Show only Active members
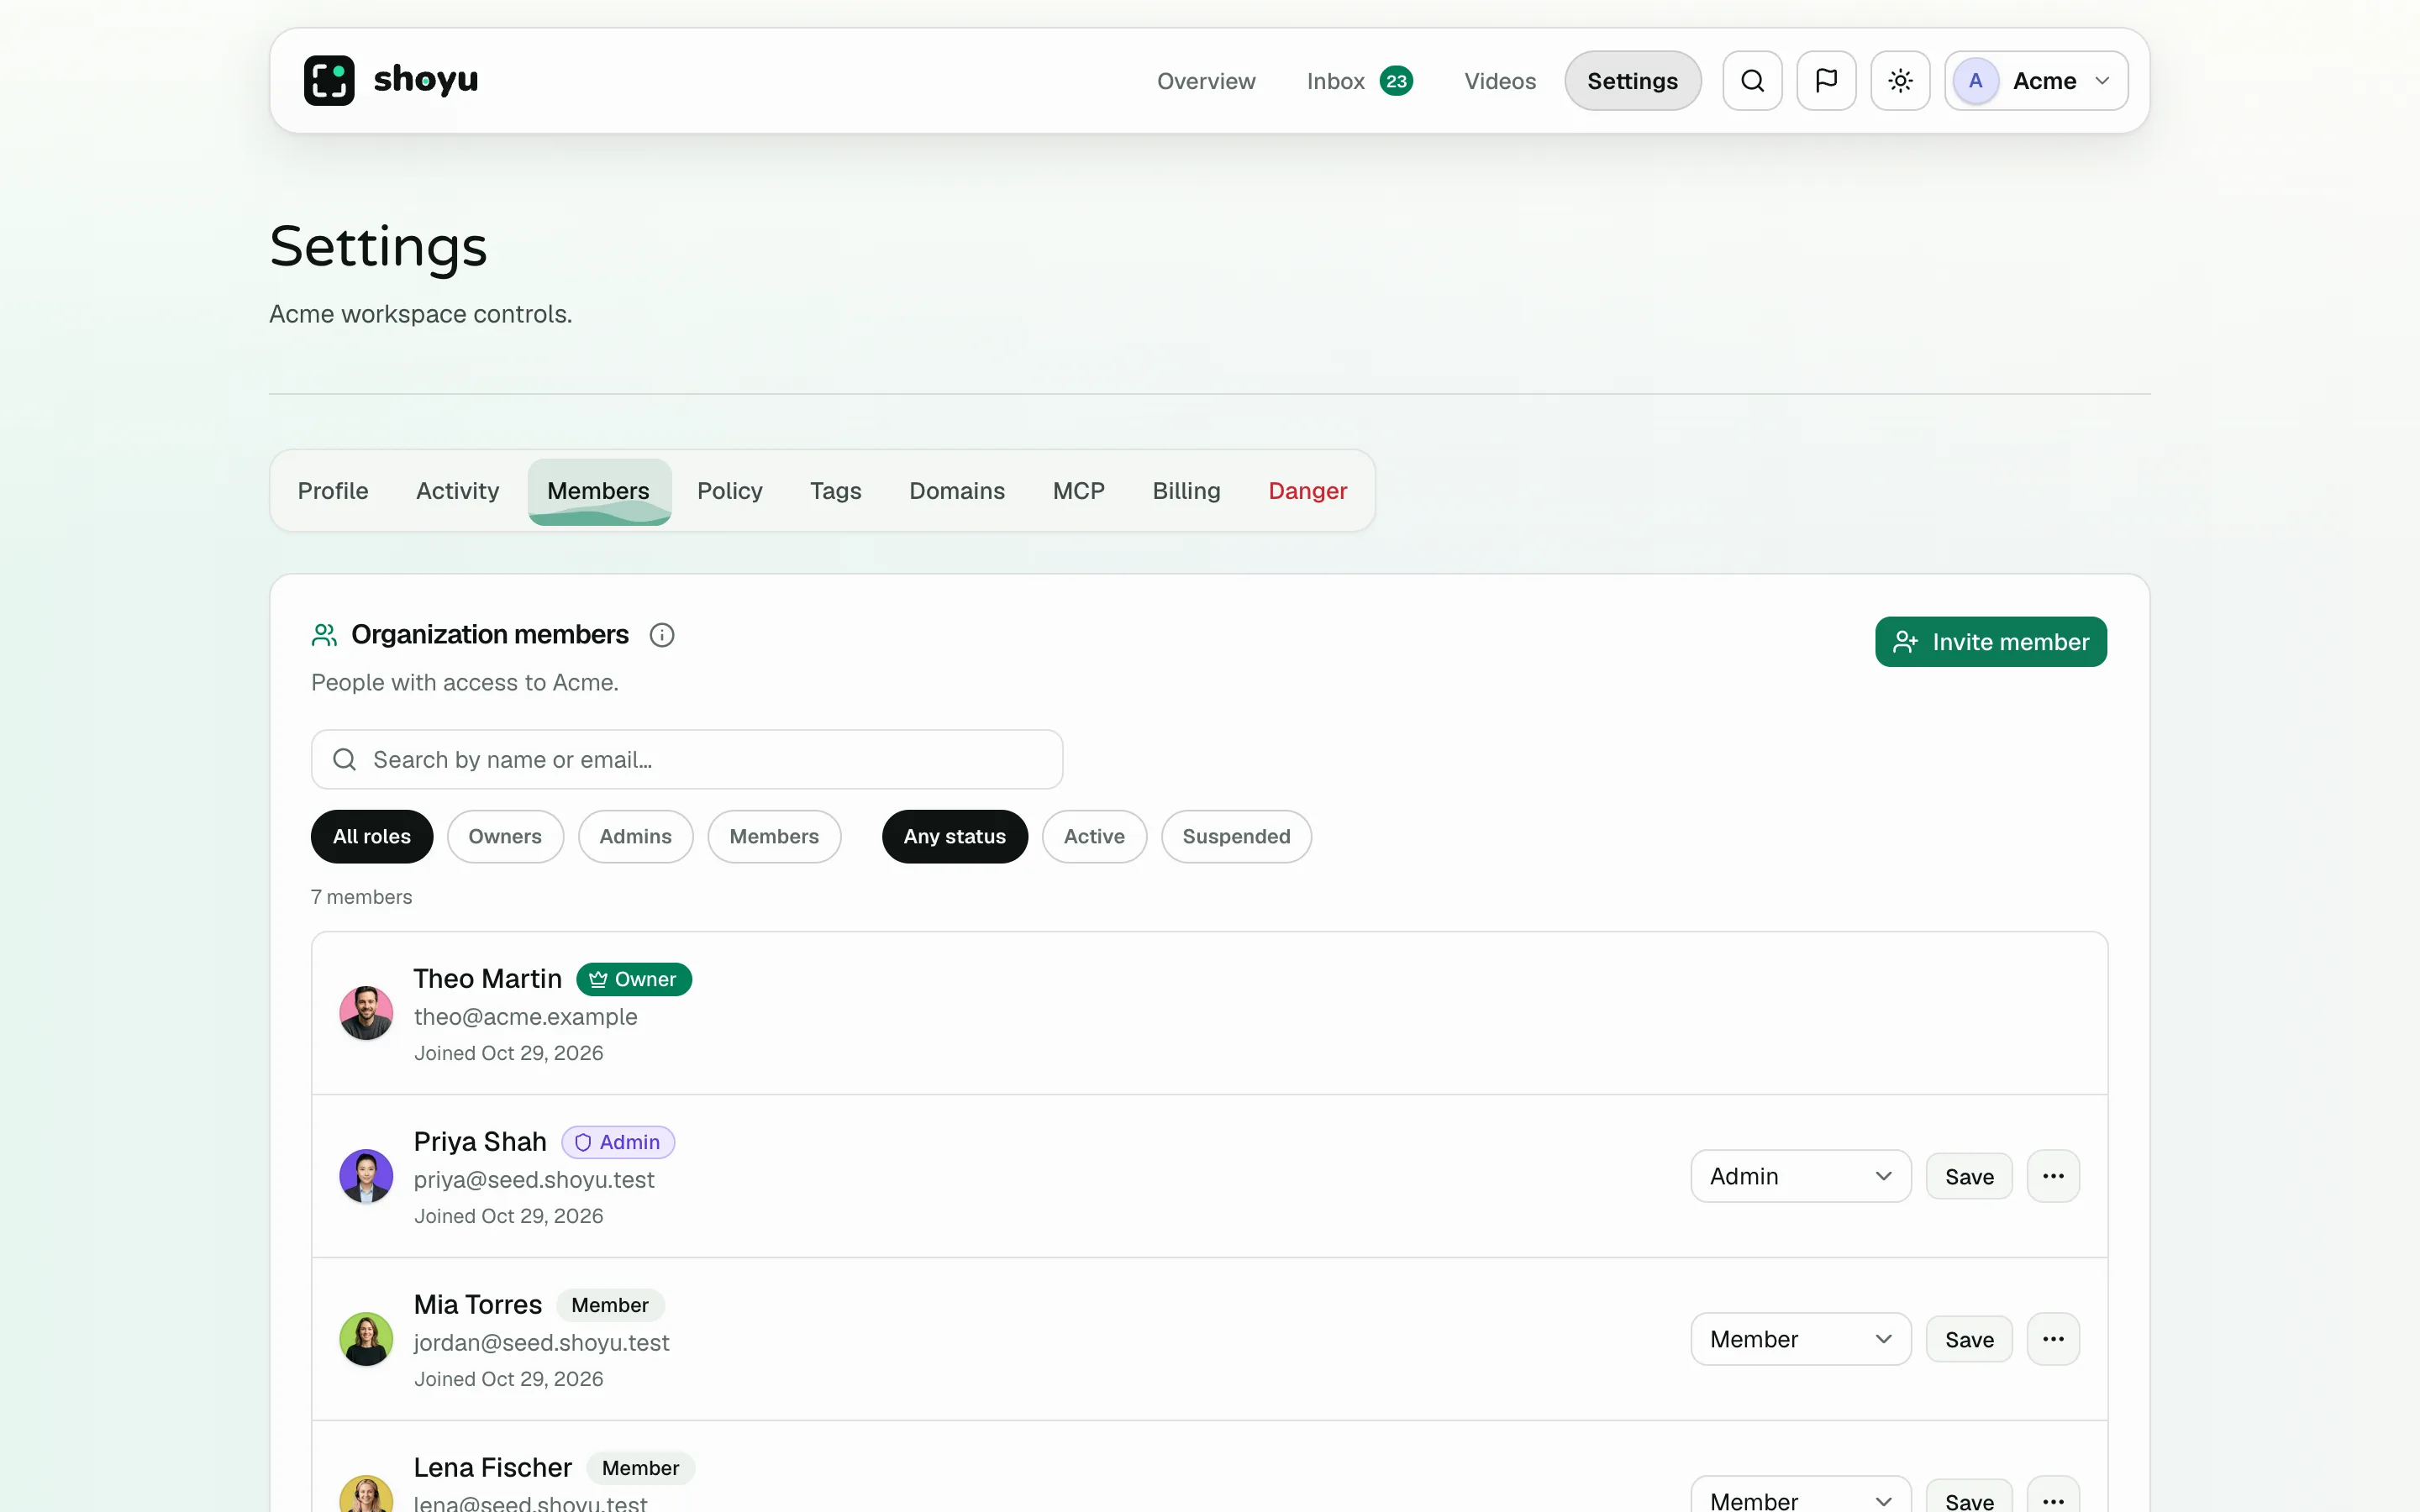2420x1512 pixels. coord(1094,836)
